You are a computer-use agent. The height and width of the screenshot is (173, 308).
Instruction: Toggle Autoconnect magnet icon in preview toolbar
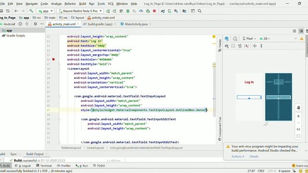[x=240, y=46]
